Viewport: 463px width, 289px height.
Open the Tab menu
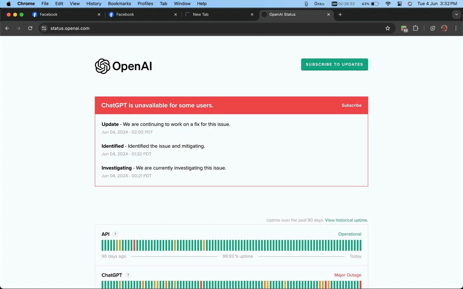163,4
